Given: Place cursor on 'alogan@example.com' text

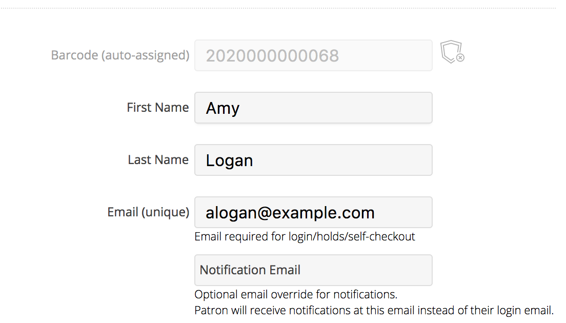Looking at the screenshot, I should point(290,213).
